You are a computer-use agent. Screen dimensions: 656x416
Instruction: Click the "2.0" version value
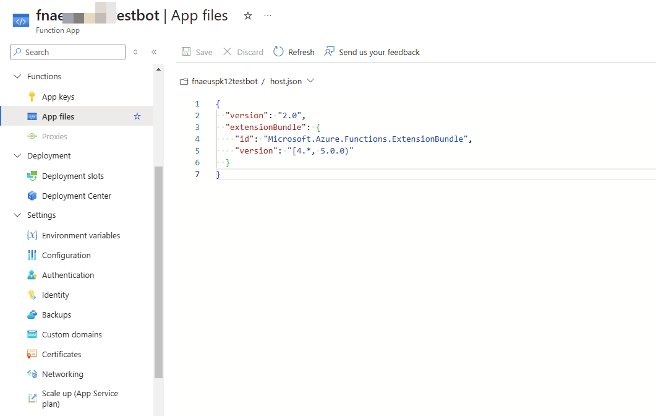[289, 116]
